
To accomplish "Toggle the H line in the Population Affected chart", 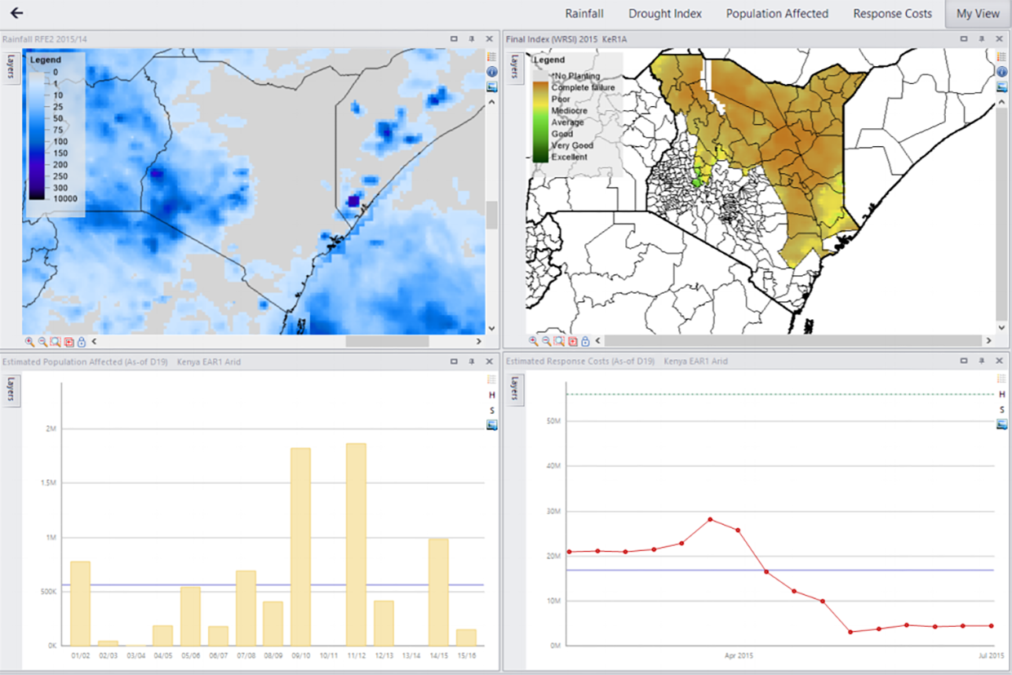I will [492, 395].
